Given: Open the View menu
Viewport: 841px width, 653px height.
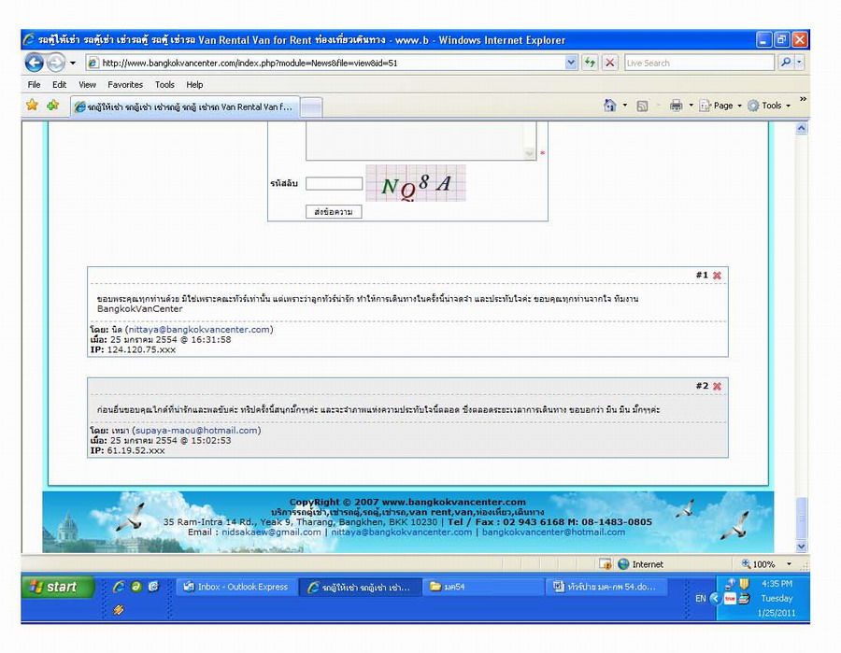Looking at the screenshot, I should 87,85.
